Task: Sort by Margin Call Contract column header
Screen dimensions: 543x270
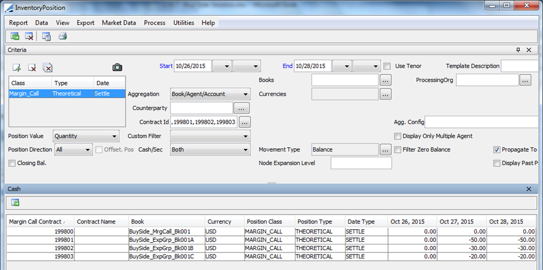Action: coord(40,221)
